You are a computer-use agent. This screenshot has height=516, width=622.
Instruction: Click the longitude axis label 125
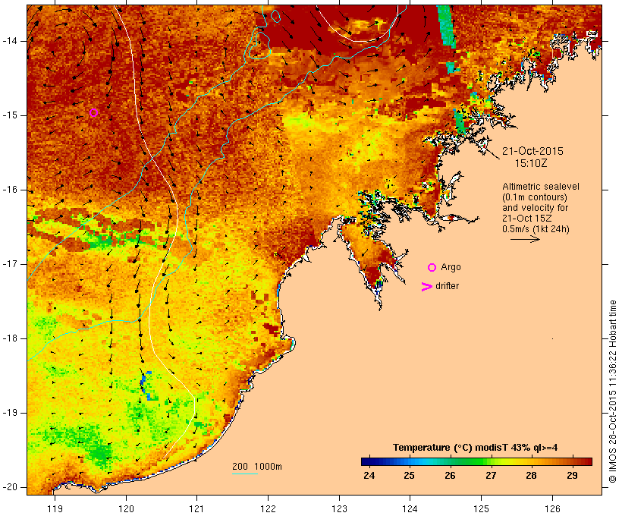click(481, 508)
